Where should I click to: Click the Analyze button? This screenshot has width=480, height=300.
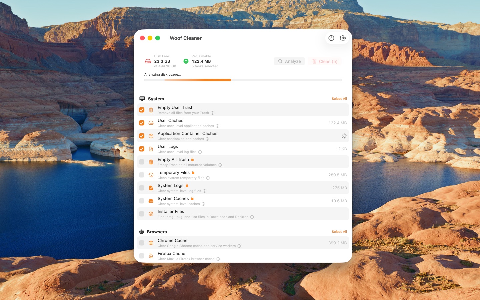pos(289,61)
